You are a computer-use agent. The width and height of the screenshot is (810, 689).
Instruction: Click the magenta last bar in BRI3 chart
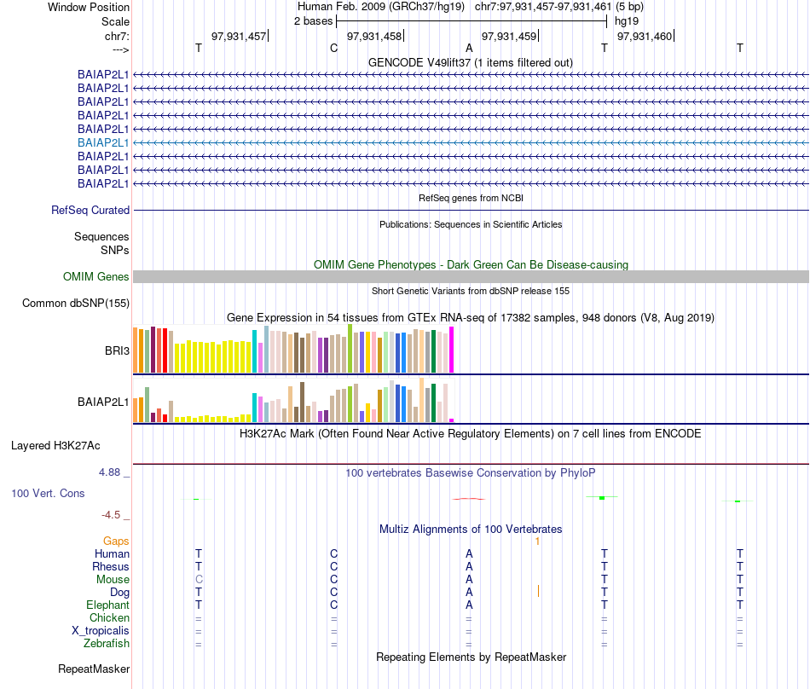[452, 350]
